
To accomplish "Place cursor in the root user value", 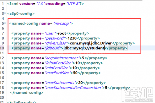I will [x=62, y=33].
